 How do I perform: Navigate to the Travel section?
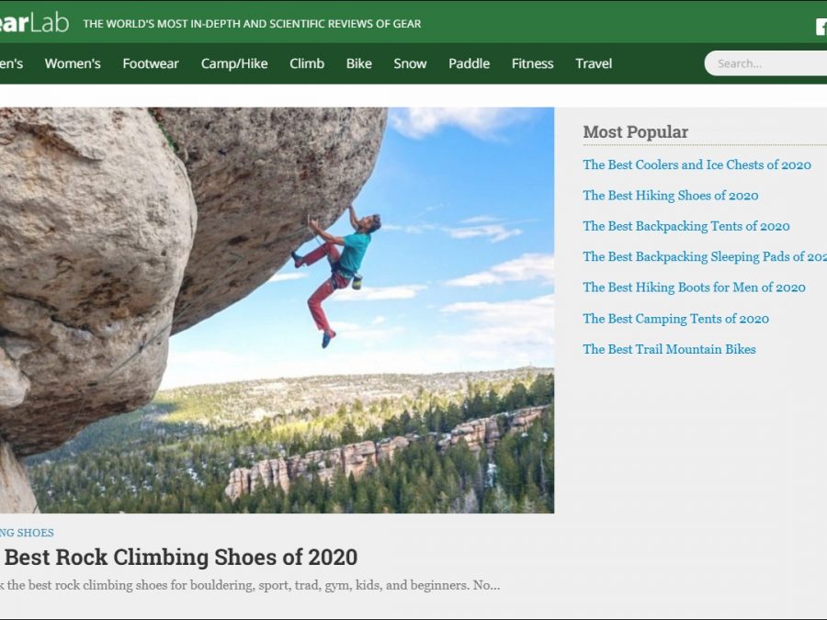[594, 63]
